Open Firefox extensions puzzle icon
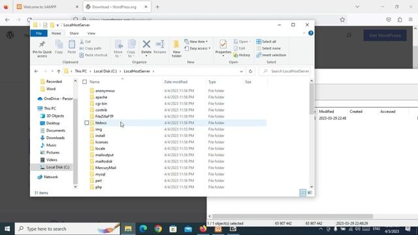The height and width of the screenshot is (235, 418). point(400,20)
